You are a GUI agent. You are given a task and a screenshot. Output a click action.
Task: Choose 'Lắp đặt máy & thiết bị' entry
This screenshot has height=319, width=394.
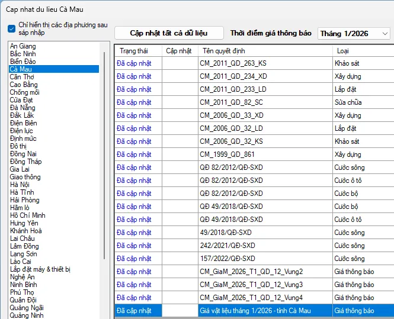click(40, 269)
